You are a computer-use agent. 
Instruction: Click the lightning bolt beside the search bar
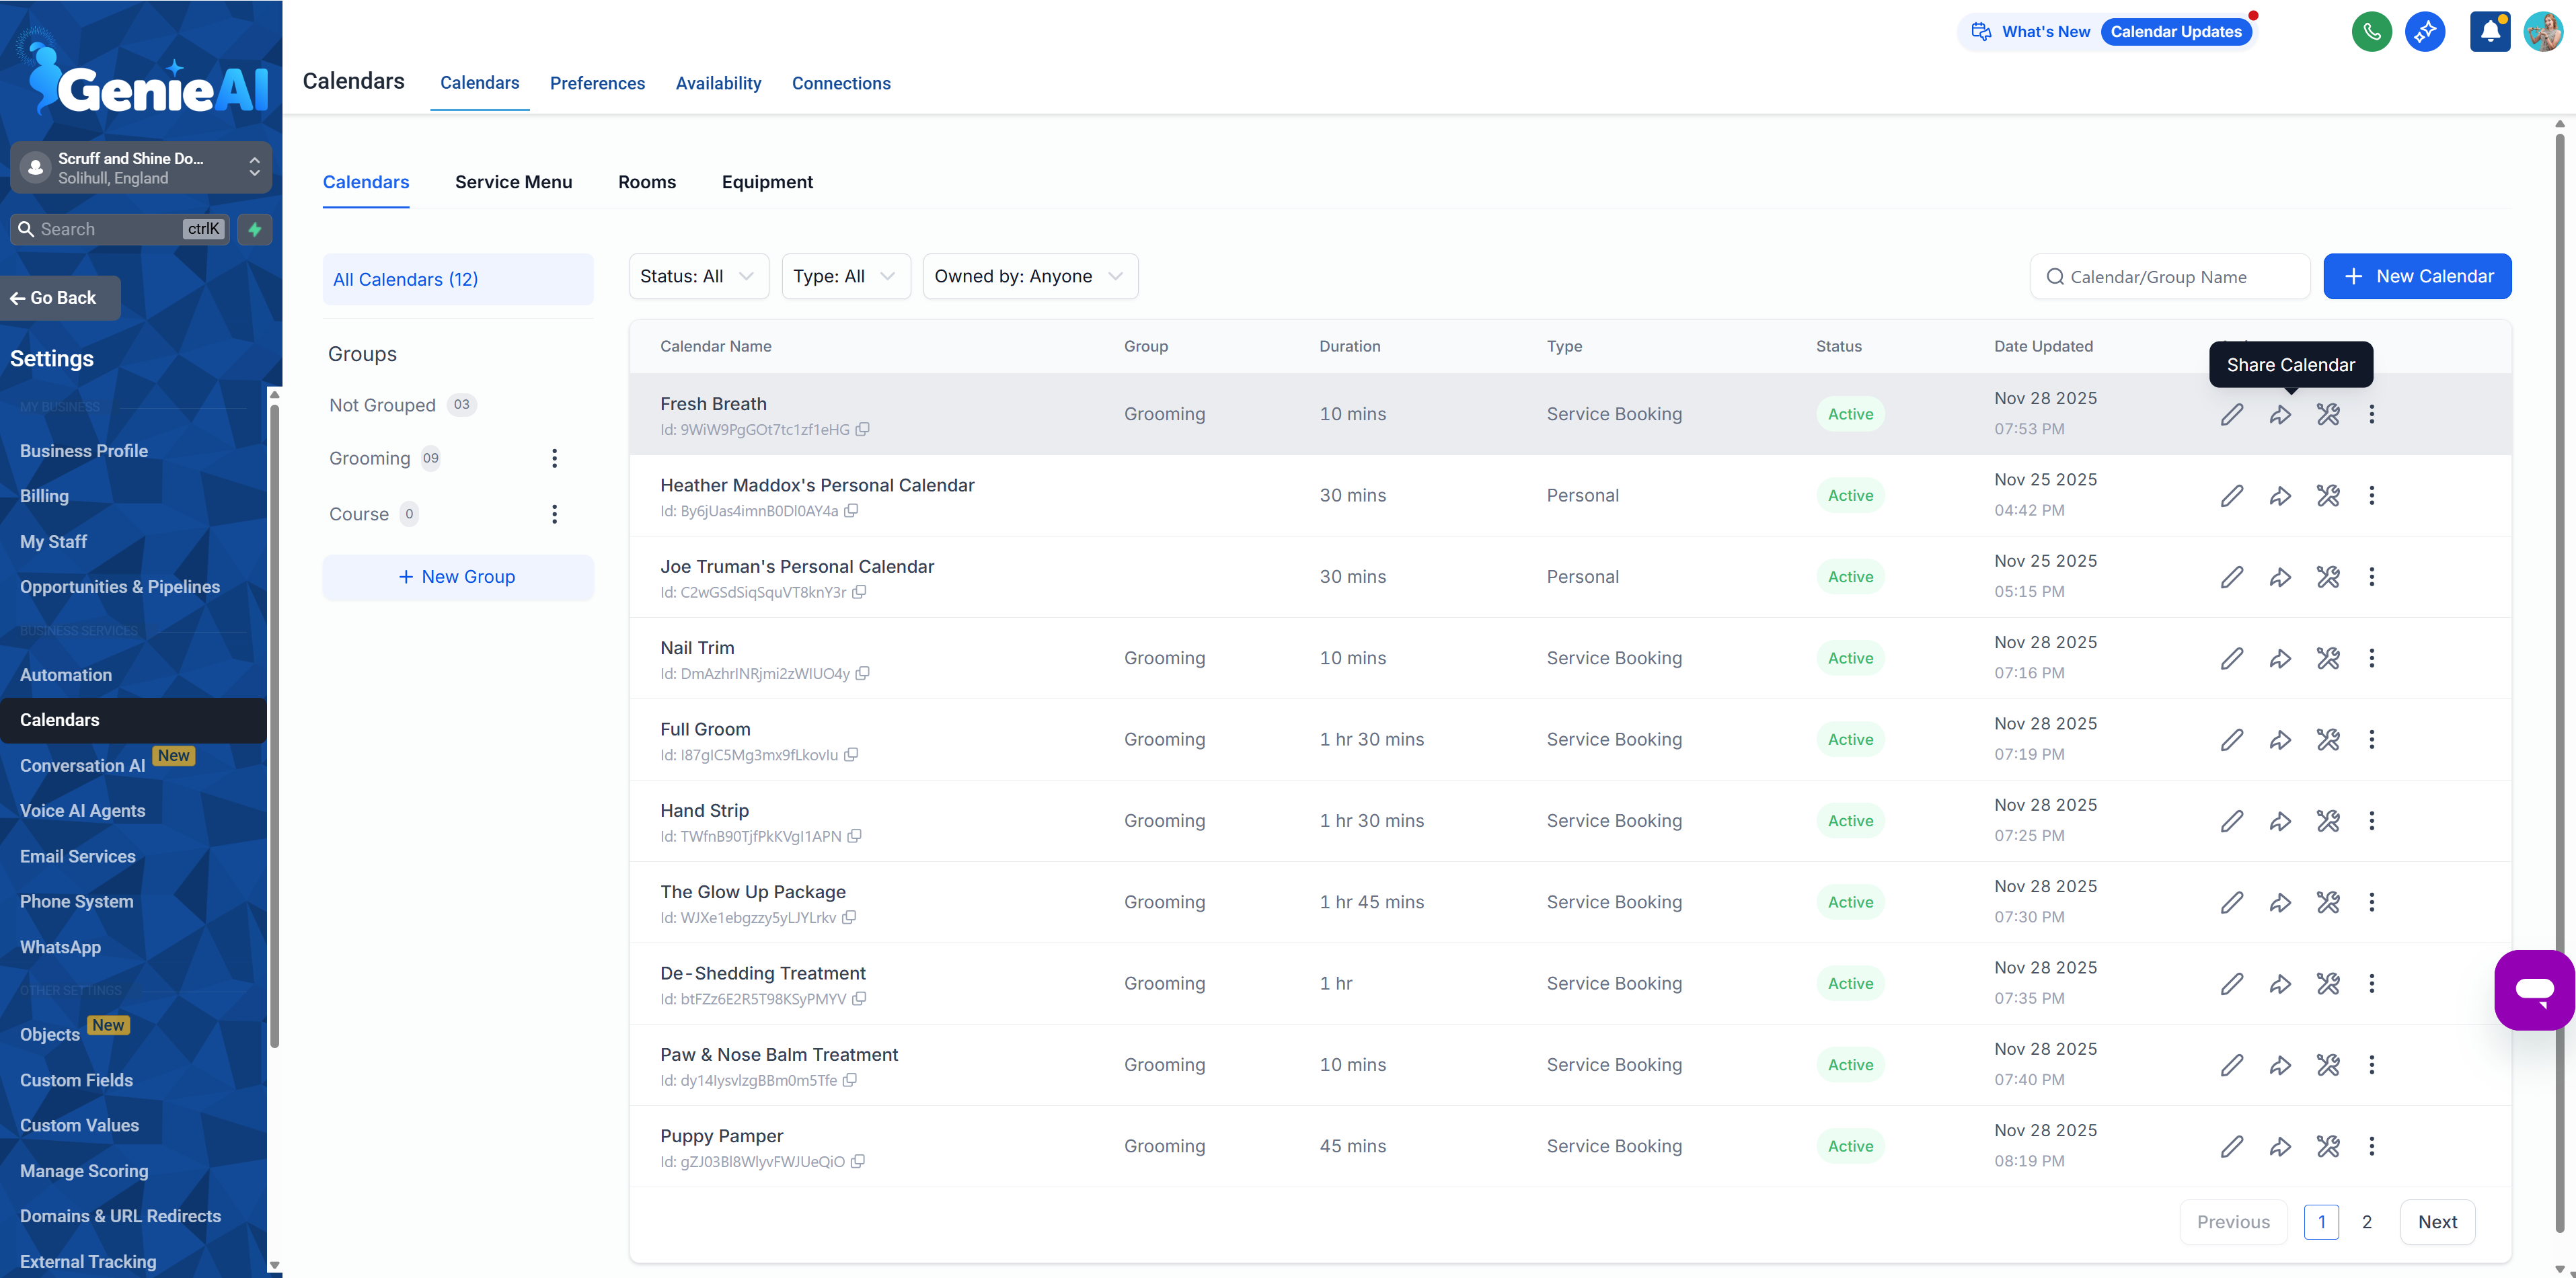[254, 229]
